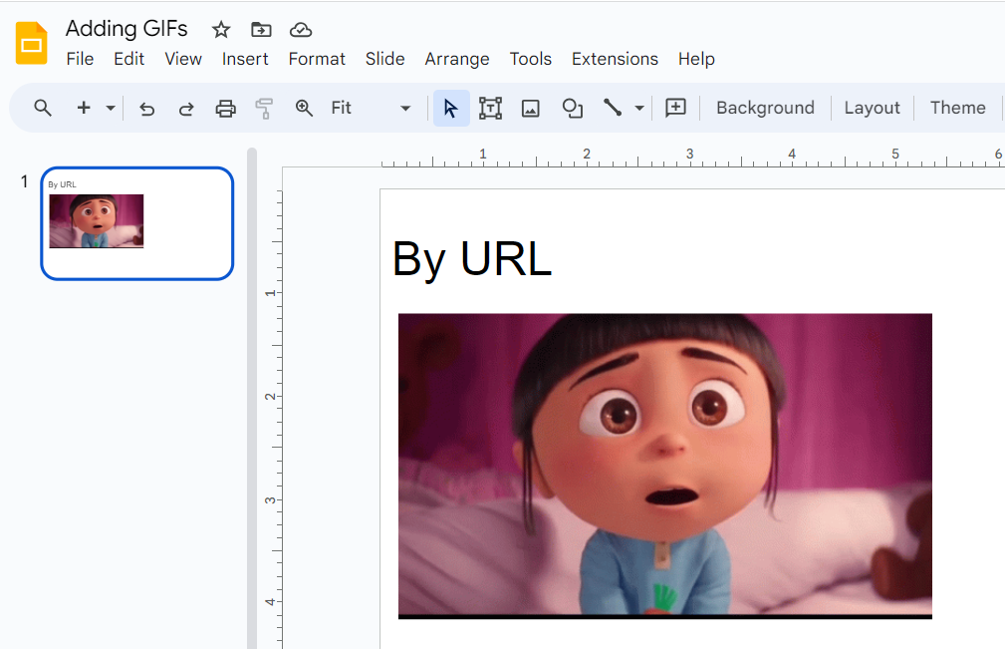Choose the Select arrow cursor tool
Image resolution: width=1005 pixels, height=649 pixels.
[x=451, y=108]
